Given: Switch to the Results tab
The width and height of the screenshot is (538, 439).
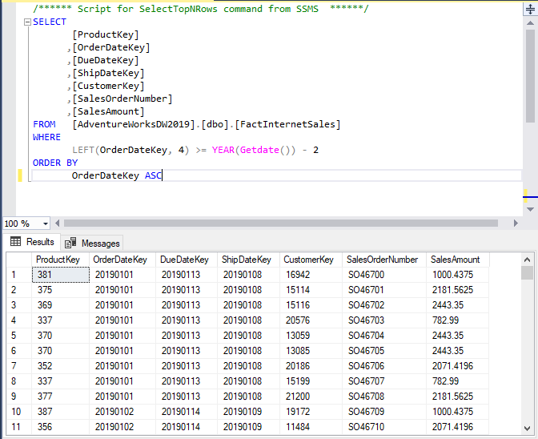Looking at the screenshot, I should click(x=33, y=242).
